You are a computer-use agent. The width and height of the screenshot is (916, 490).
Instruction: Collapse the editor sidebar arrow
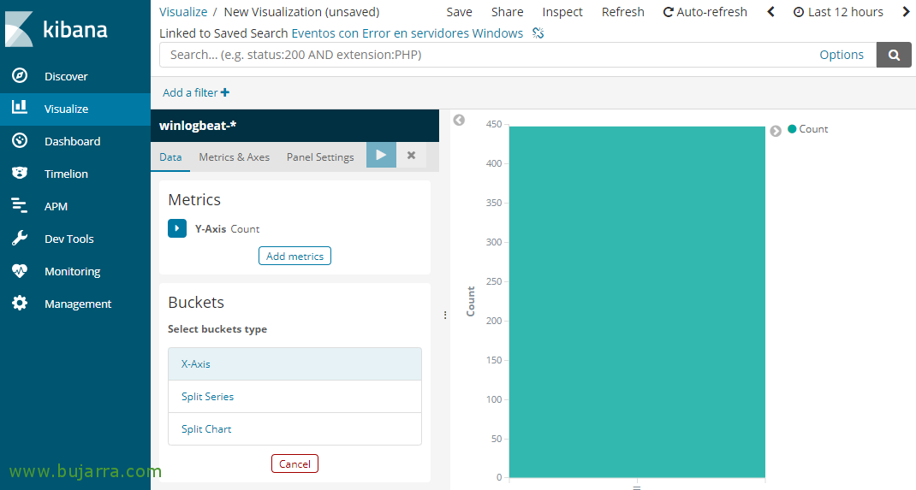[x=459, y=121]
